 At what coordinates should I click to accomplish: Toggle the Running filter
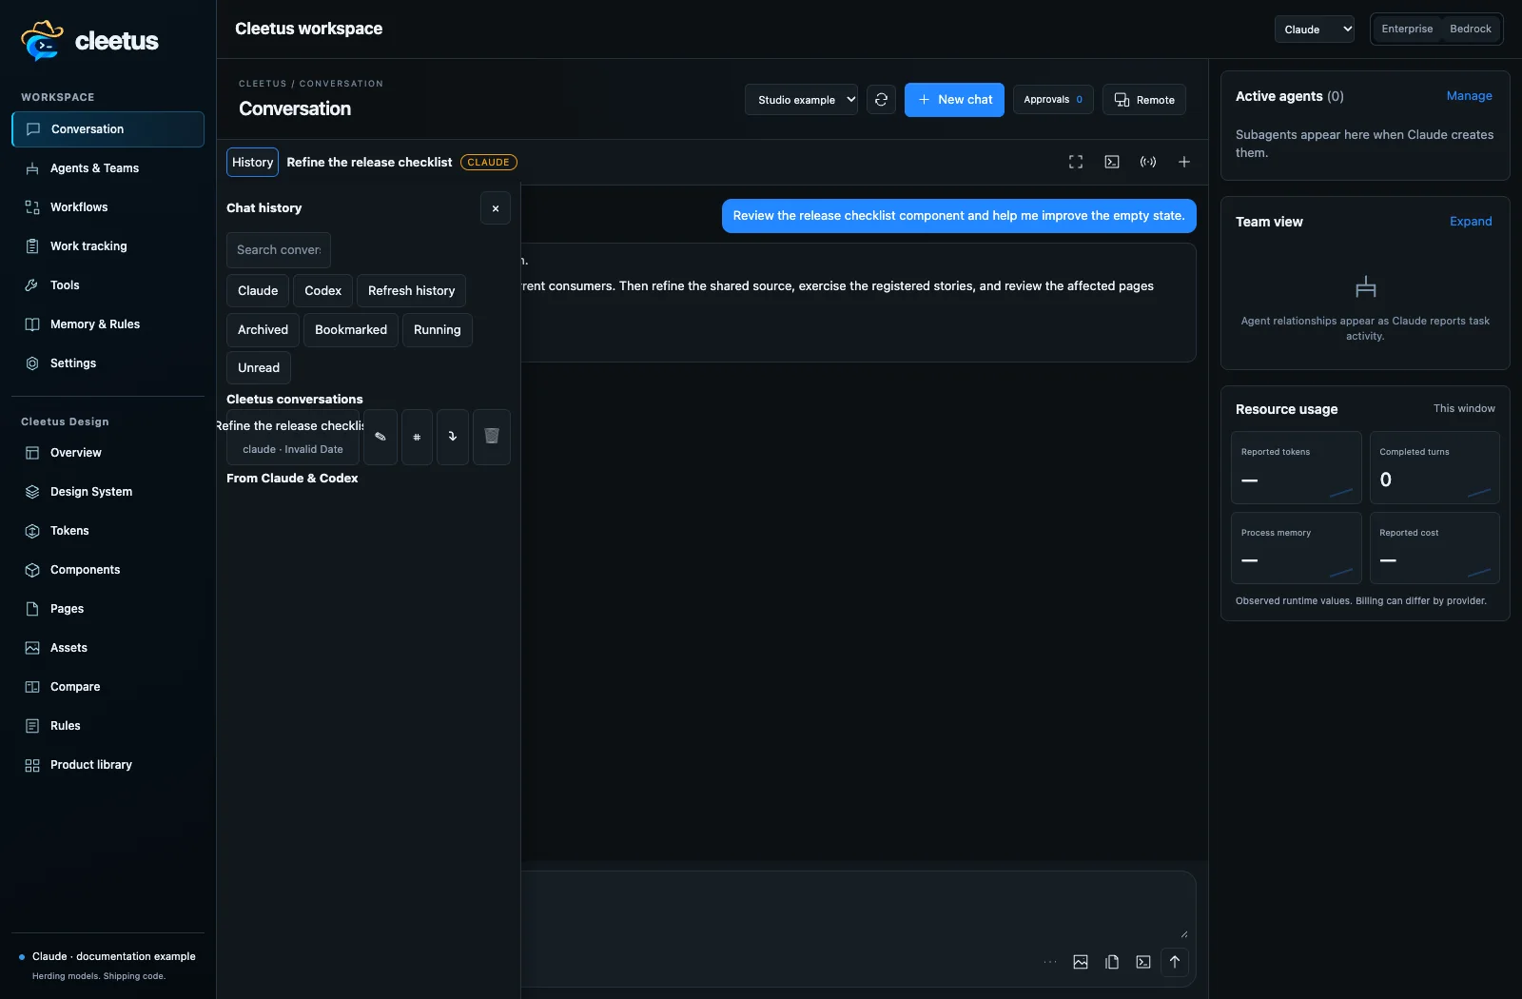(x=438, y=330)
